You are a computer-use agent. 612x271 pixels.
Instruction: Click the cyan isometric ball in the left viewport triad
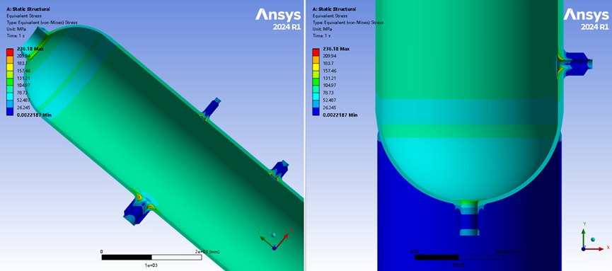click(x=273, y=235)
